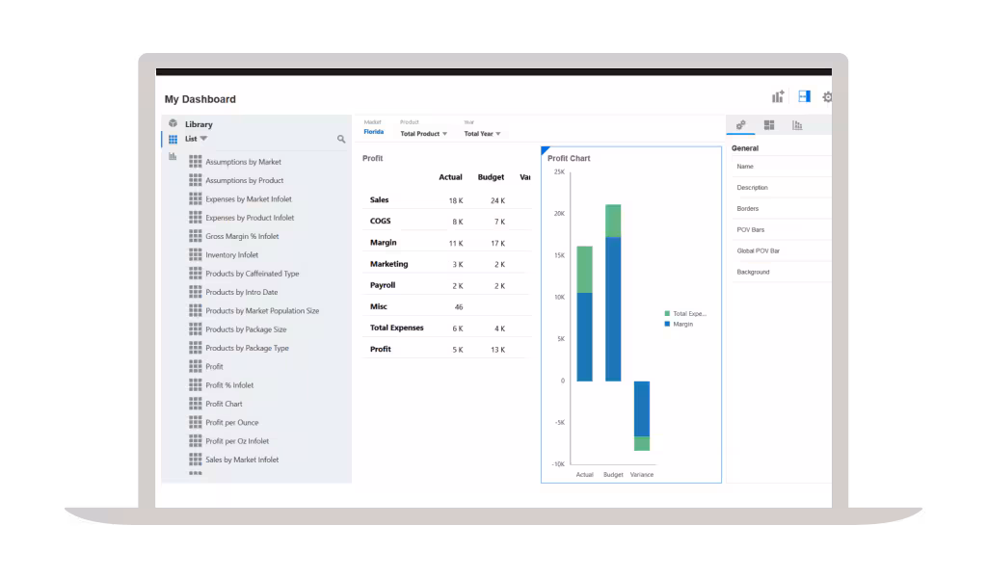
Task: Select the blue grid icon beside List
Action: [173, 139]
